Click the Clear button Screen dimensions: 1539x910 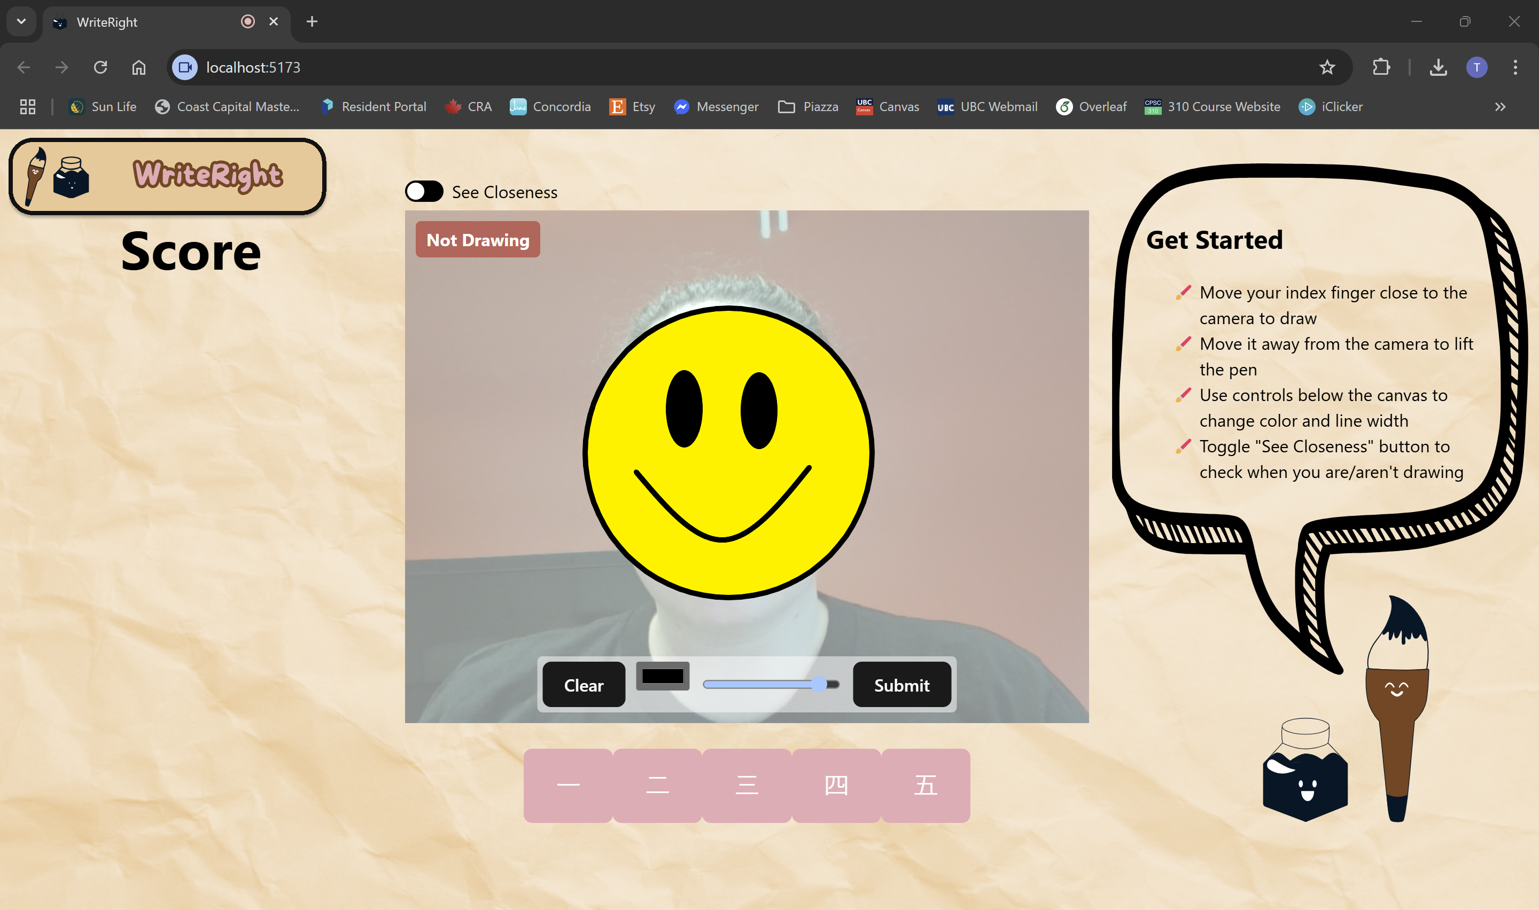coord(584,684)
